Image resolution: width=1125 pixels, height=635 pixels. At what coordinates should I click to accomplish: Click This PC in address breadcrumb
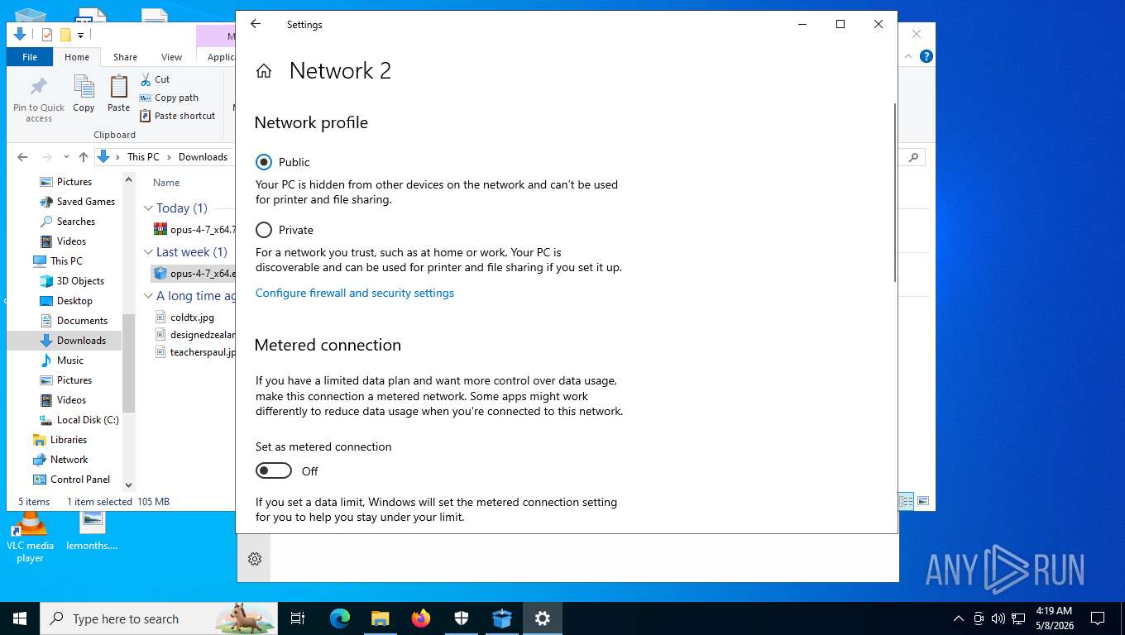click(x=143, y=157)
